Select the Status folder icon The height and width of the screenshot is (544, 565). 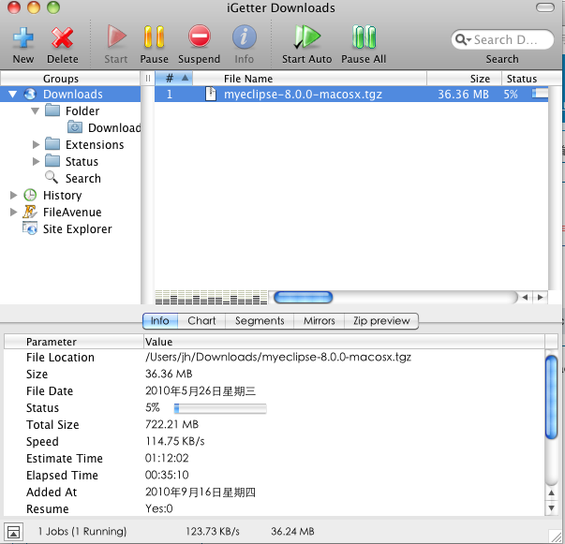(52, 161)
